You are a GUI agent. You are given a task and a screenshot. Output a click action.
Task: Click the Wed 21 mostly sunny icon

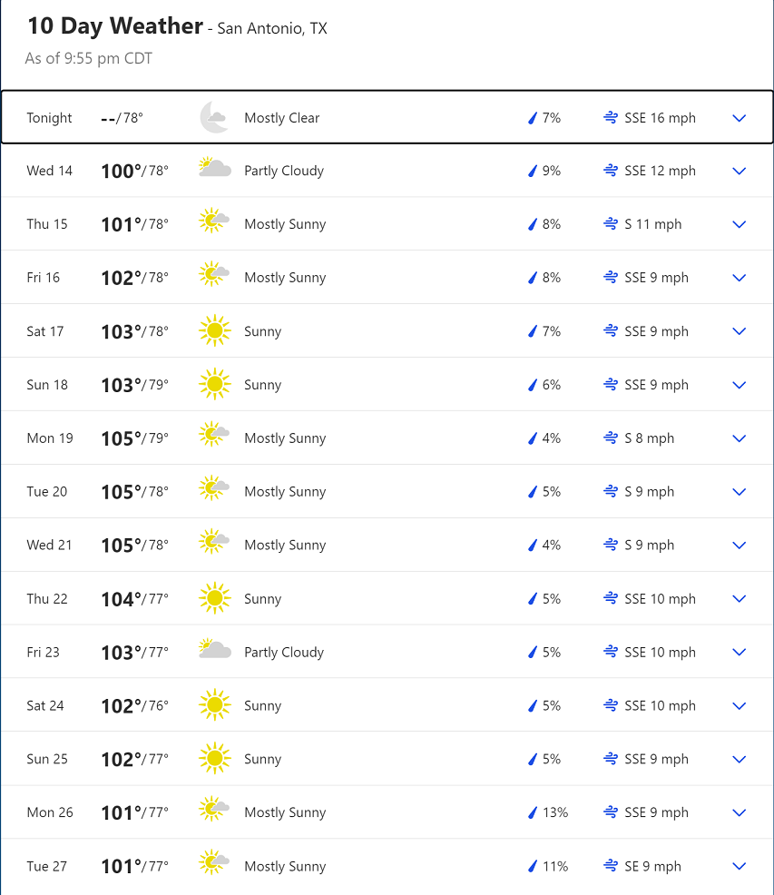pos(214,541)
